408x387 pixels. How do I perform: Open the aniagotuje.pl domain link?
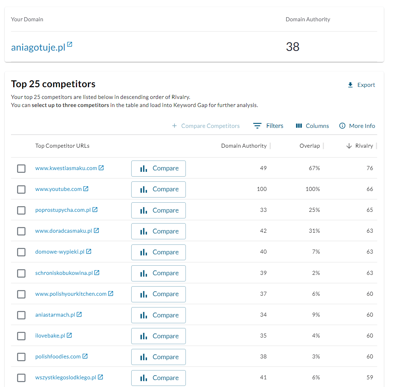click(x=38, y=47)
